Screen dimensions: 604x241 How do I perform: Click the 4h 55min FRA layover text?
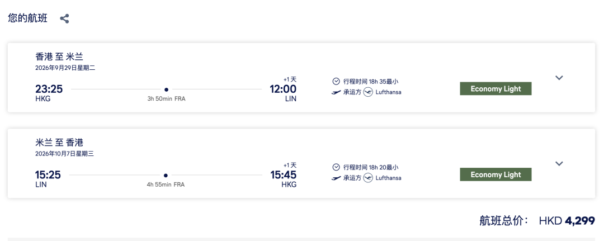[166, 185]
